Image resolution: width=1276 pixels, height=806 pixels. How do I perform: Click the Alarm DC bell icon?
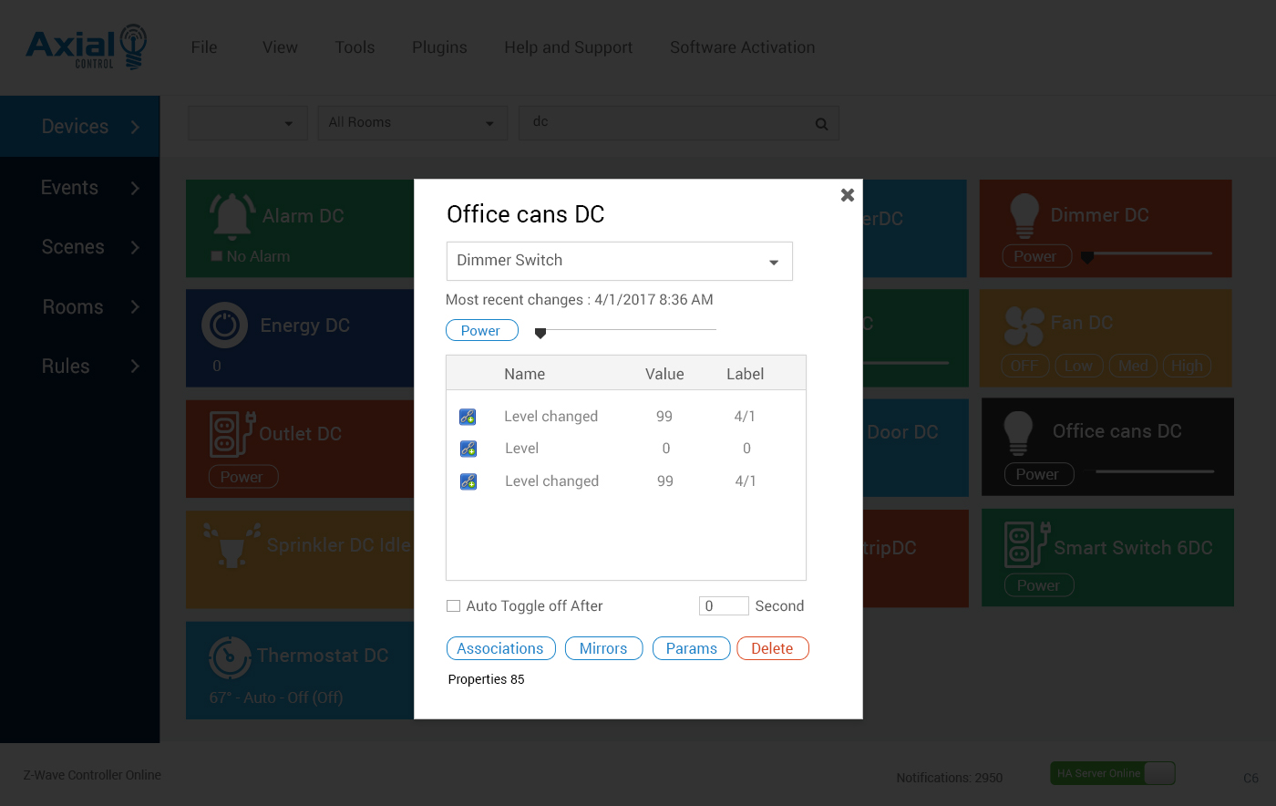232,215
